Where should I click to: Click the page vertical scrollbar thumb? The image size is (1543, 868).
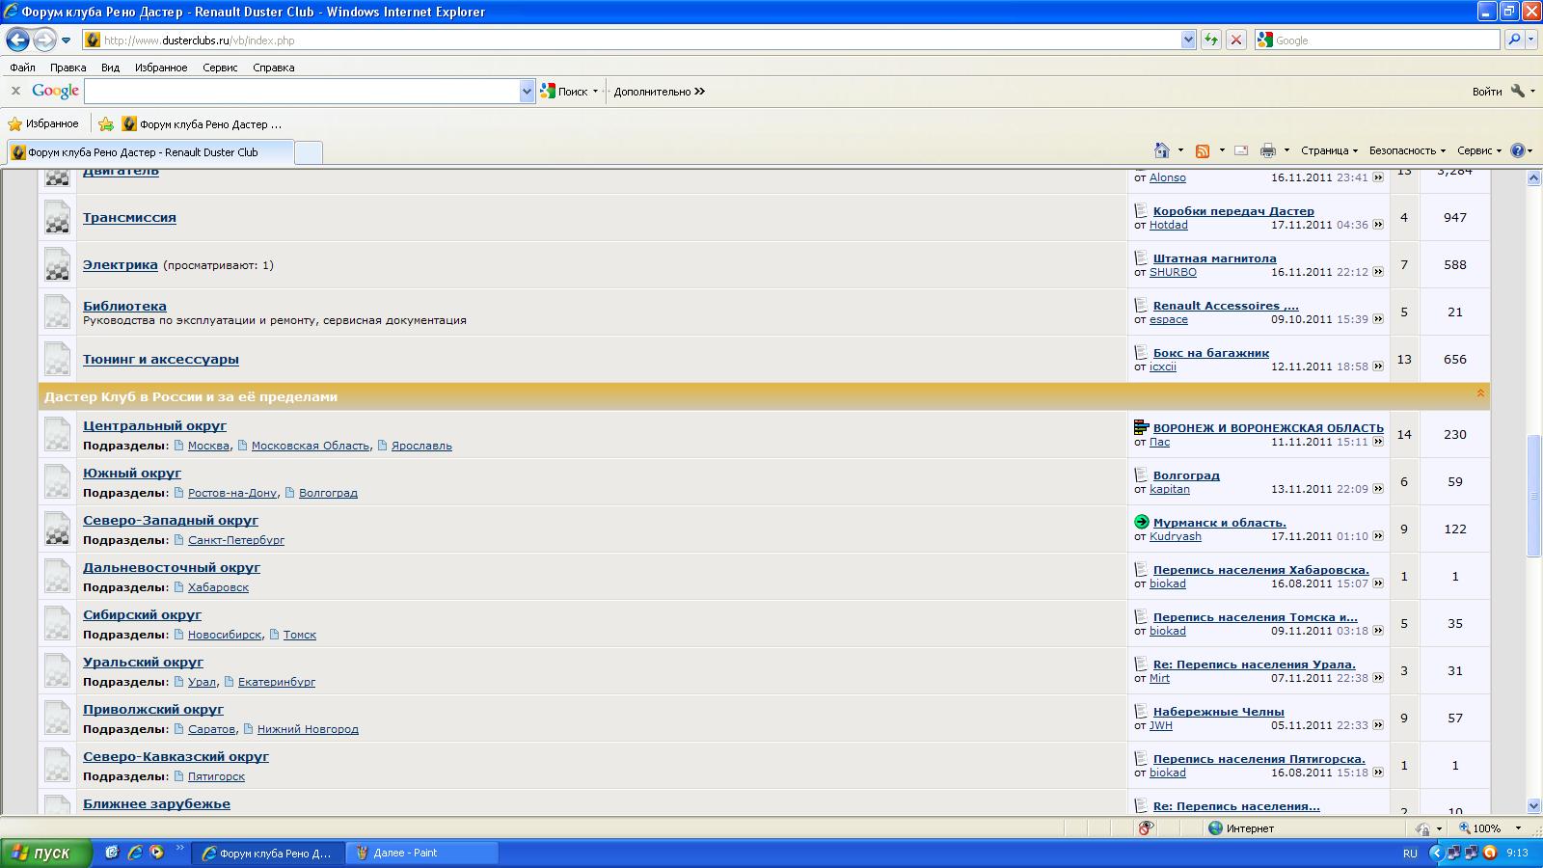point(1533,496)
